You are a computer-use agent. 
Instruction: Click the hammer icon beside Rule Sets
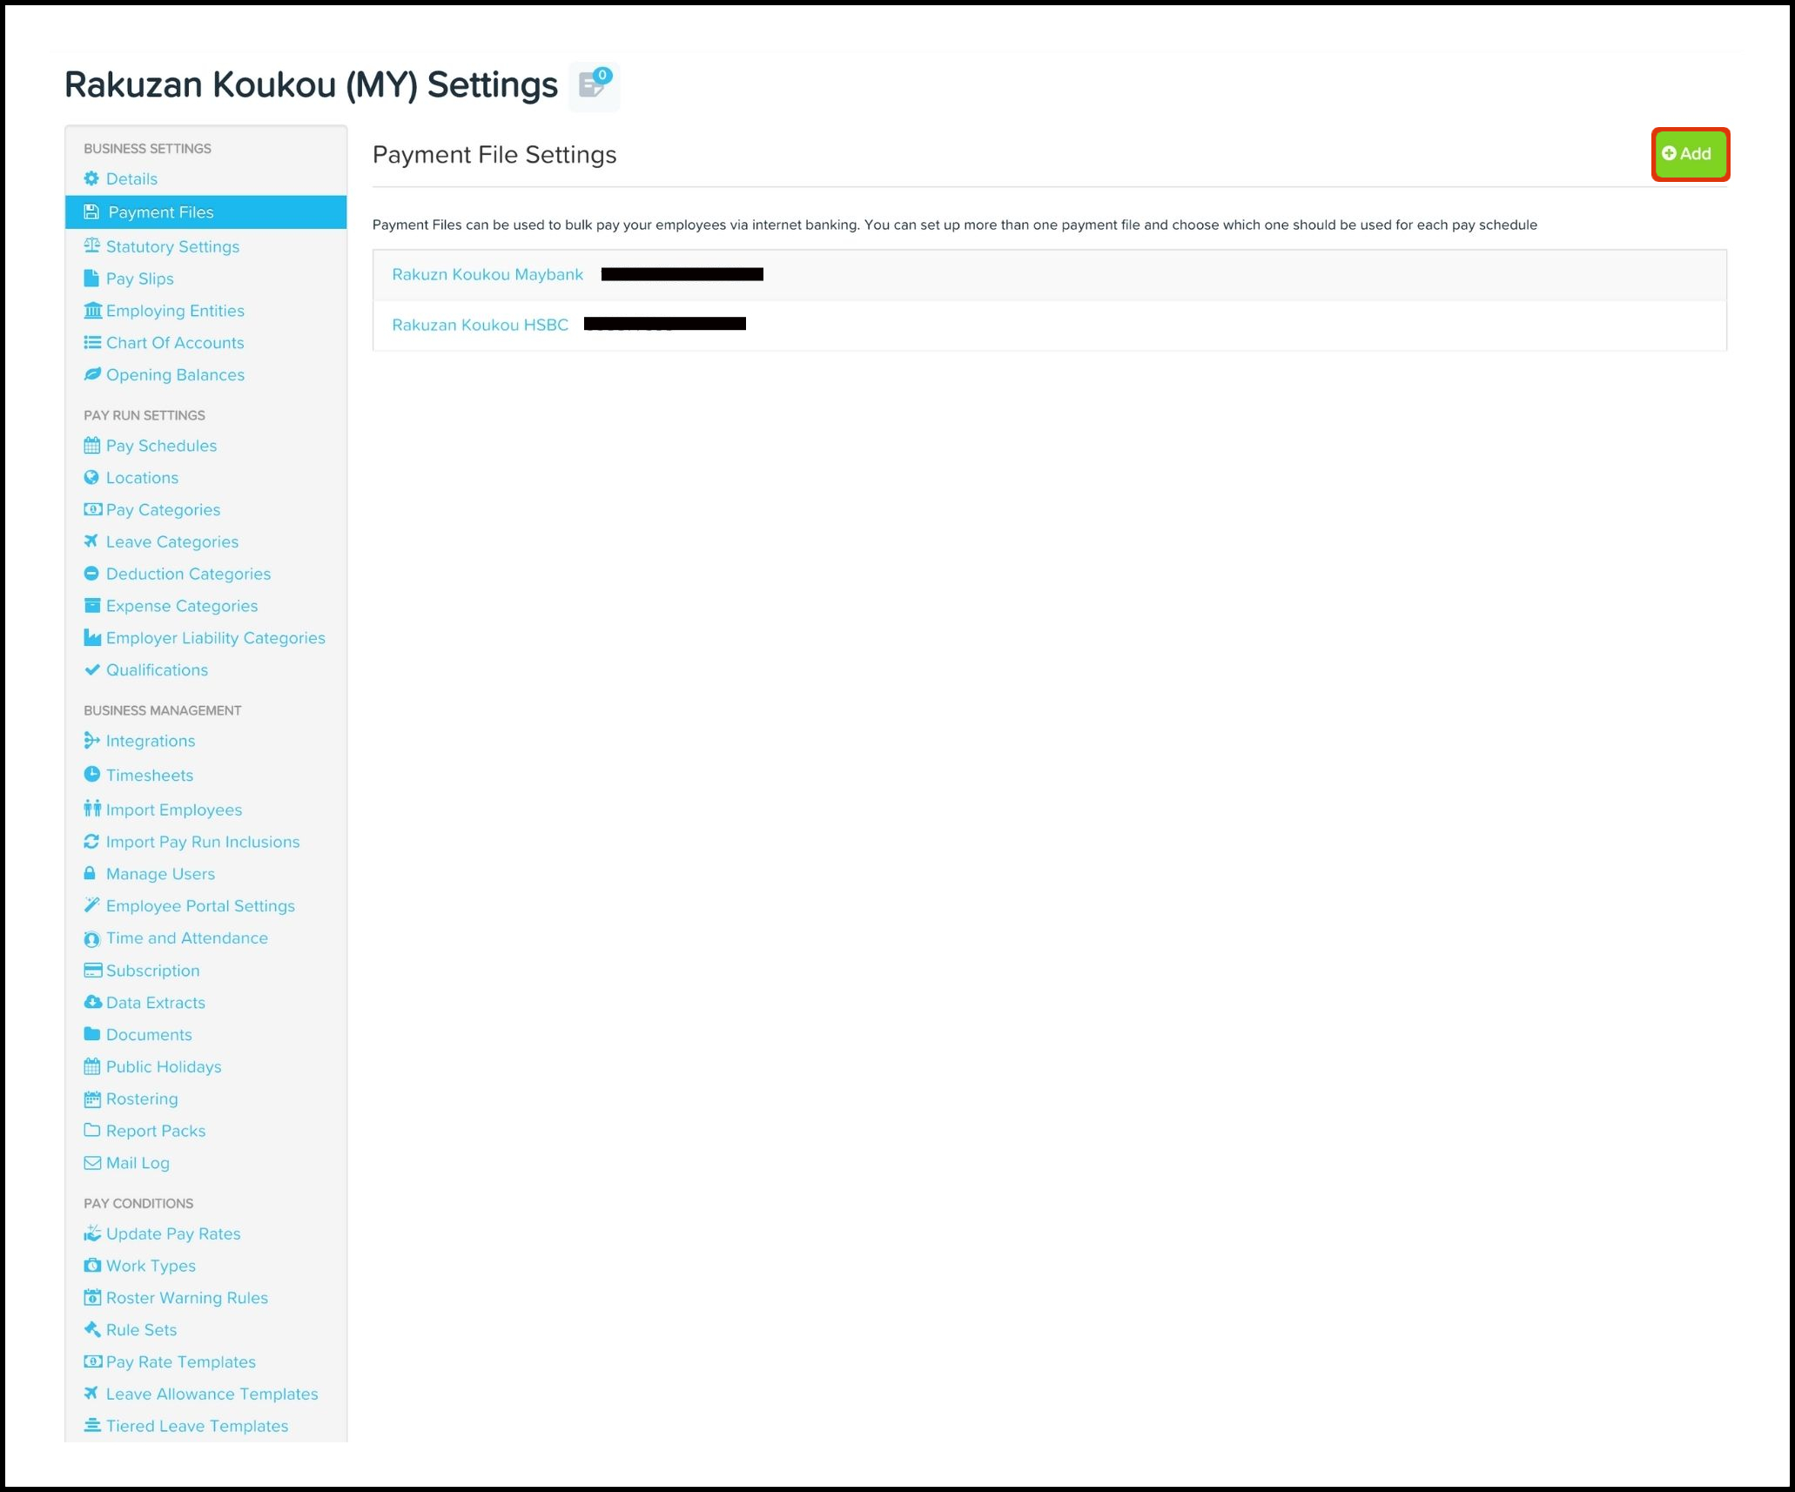coord(91,1329)
